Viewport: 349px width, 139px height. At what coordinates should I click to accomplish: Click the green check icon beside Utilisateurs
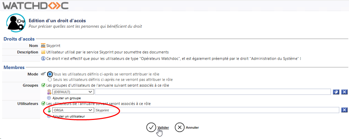43,104
